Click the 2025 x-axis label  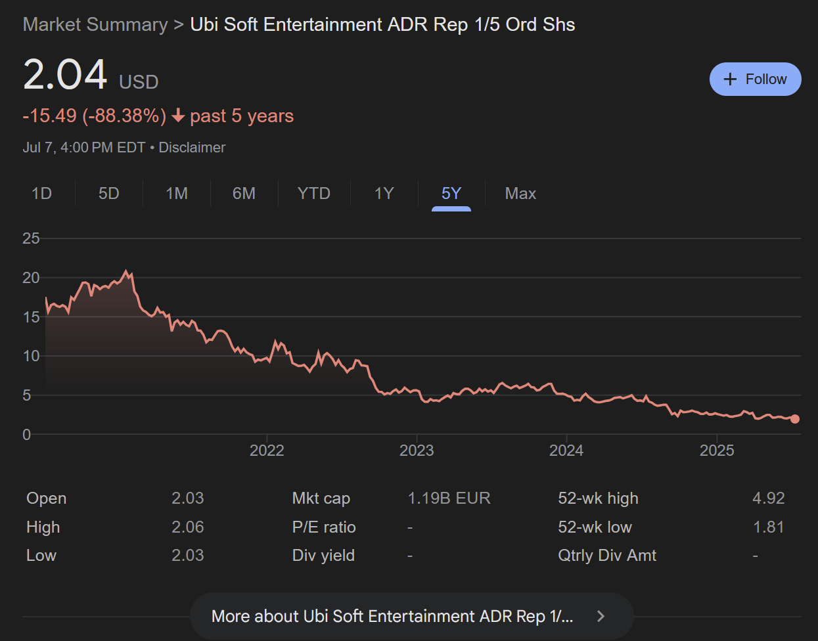(717, 451)
